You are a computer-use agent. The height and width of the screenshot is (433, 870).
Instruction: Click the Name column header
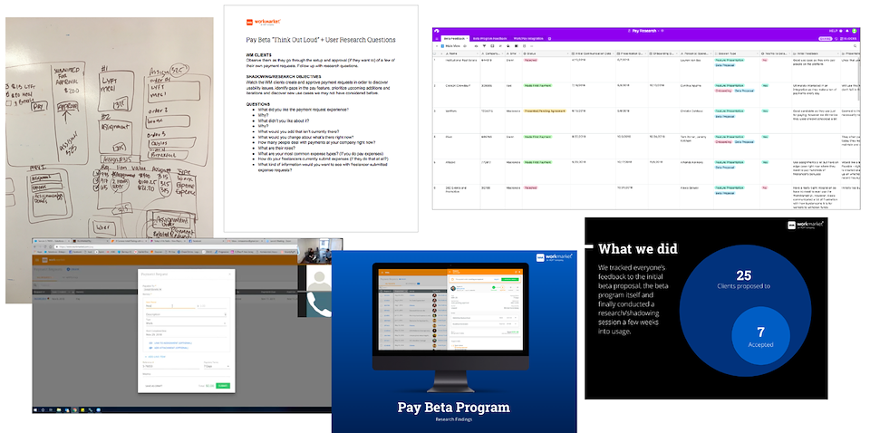click(x=461, y=53)
